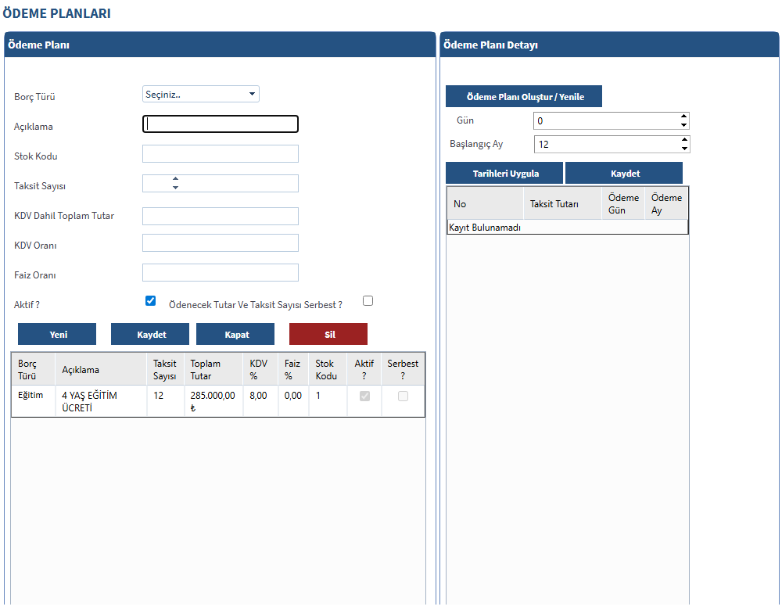Viewport: 782px width, 610px height.
Task: Click the KDV Dahil Toplam Tutar field
Action: (220, 216)
